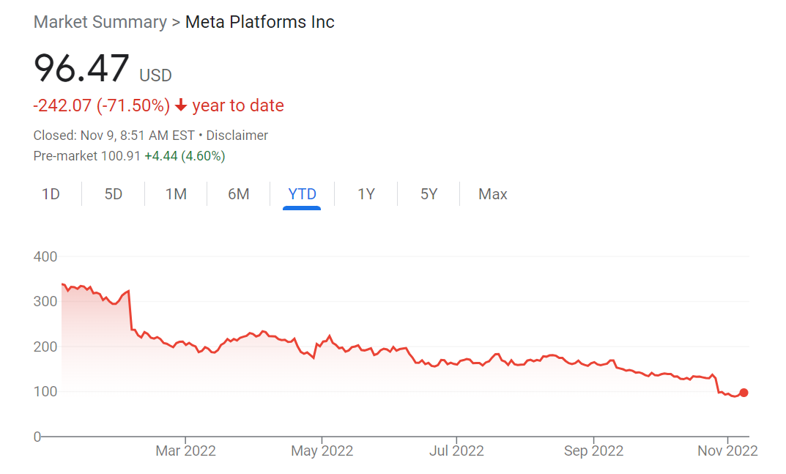Select the YTD tab
This screenshot has width=786, height=474.
(x=302, y=194)
